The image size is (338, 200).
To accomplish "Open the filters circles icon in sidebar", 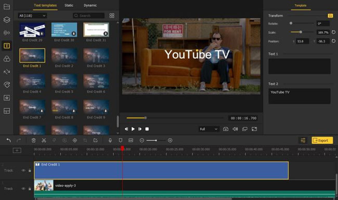I will 7,59.
